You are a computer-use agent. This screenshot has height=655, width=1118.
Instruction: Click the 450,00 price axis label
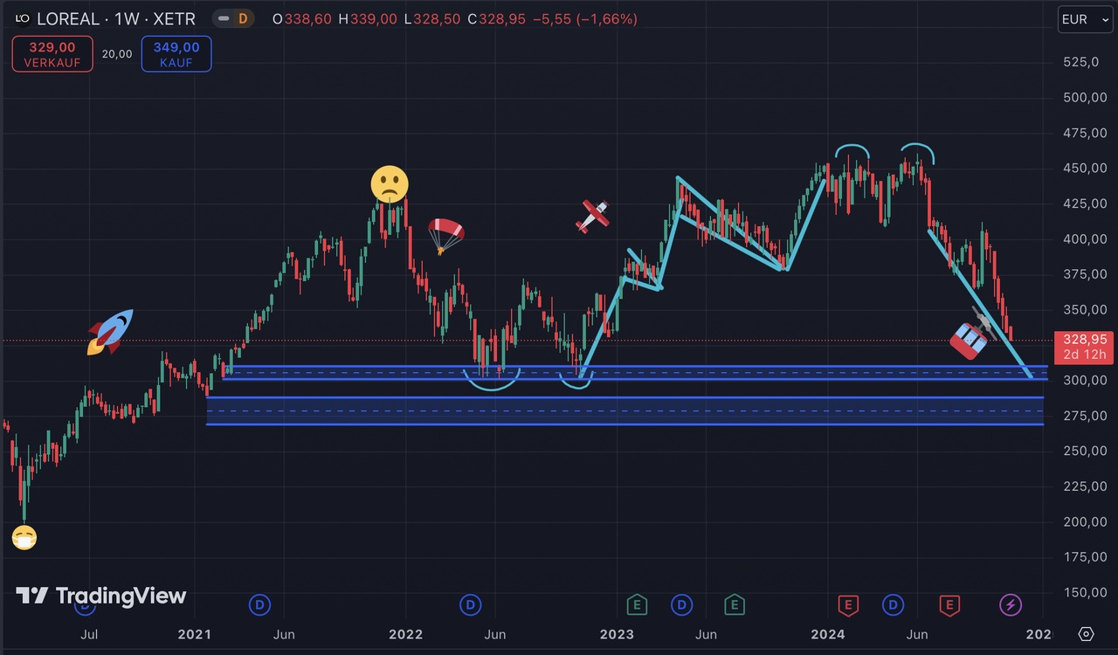coord(1083,168)
